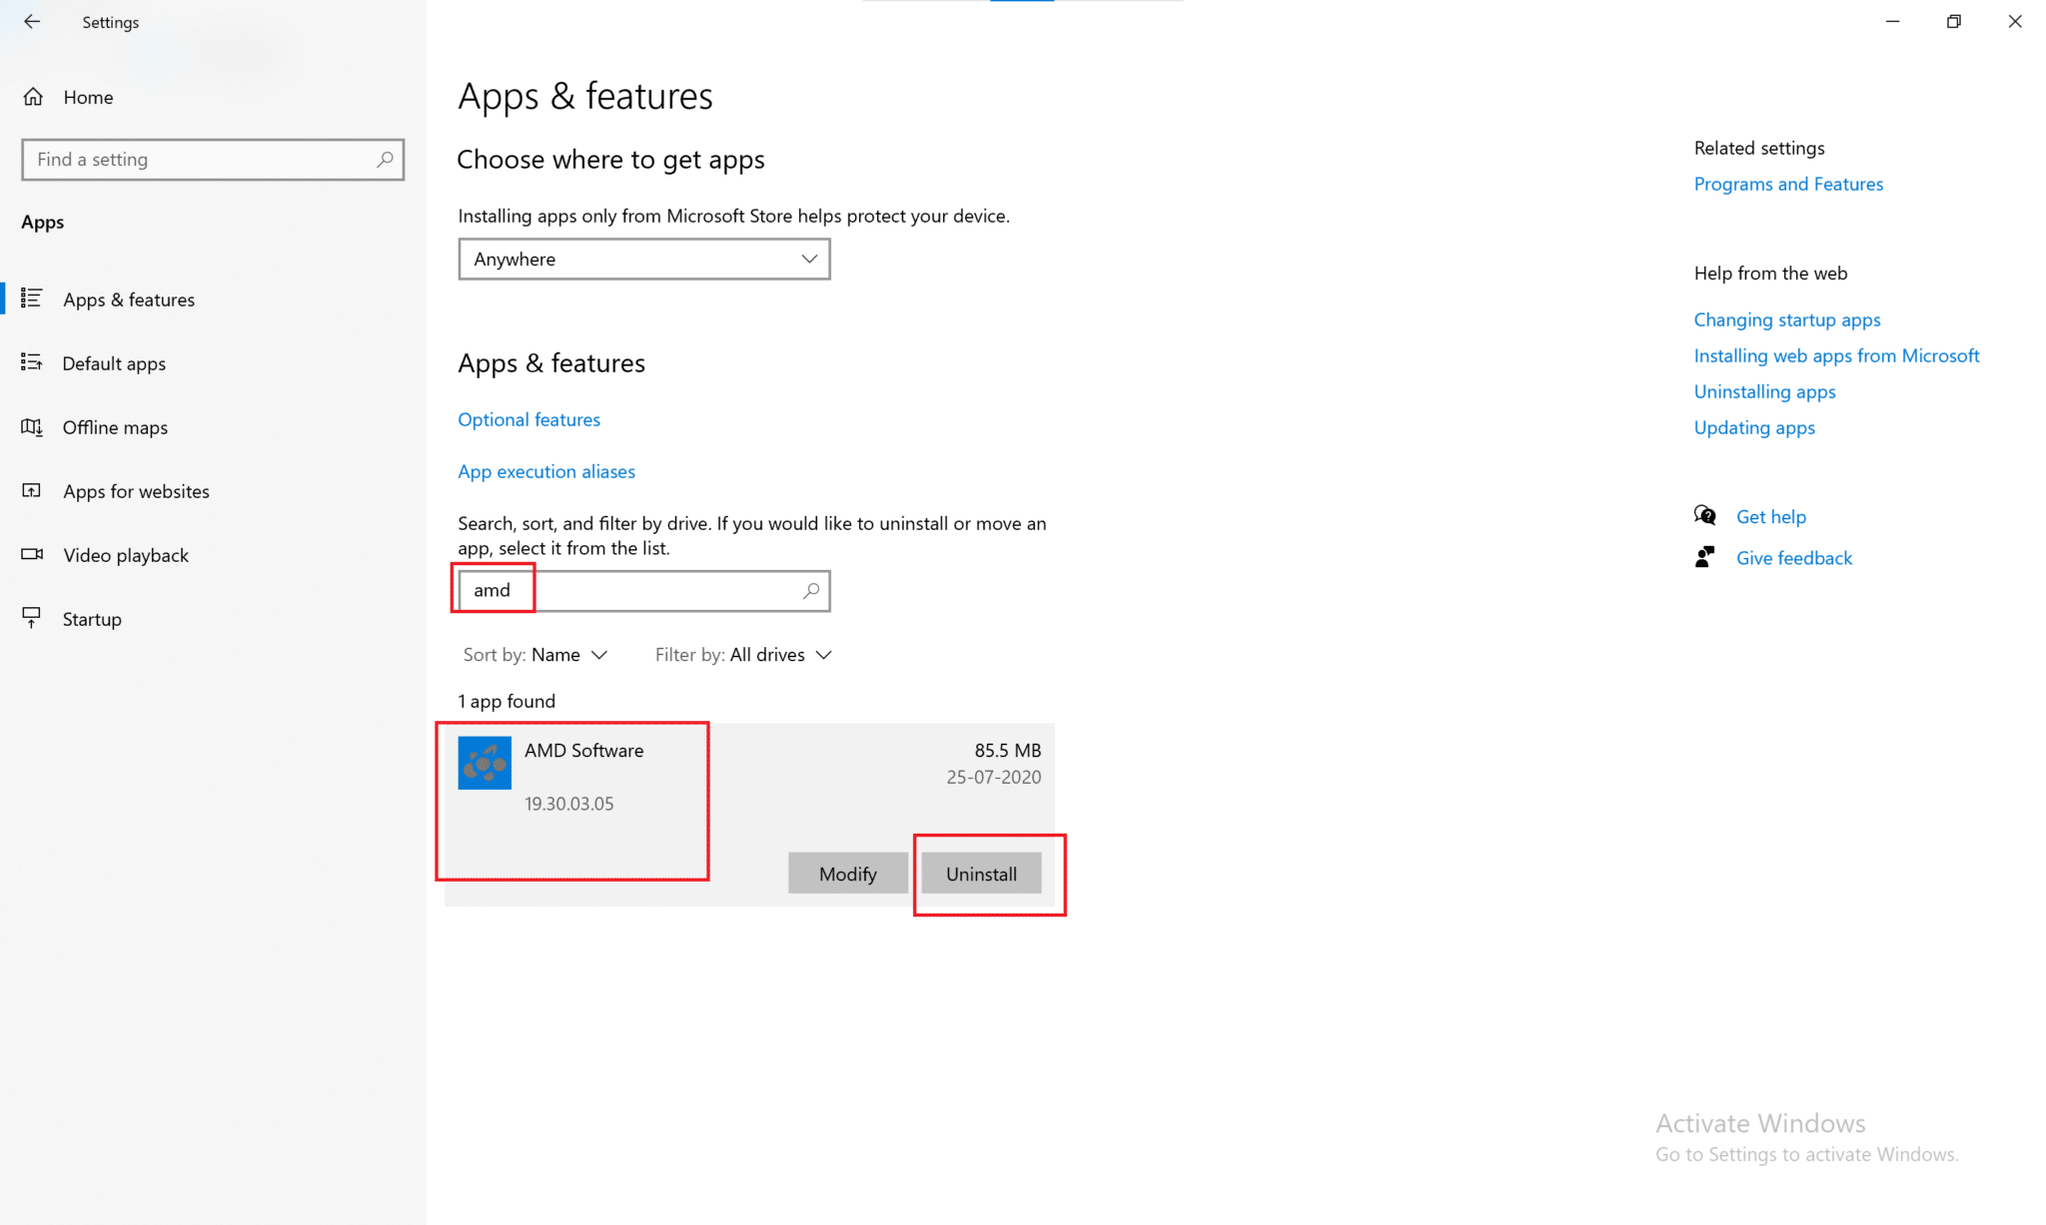Click the magnifier icon in app search box

[811, 591]
